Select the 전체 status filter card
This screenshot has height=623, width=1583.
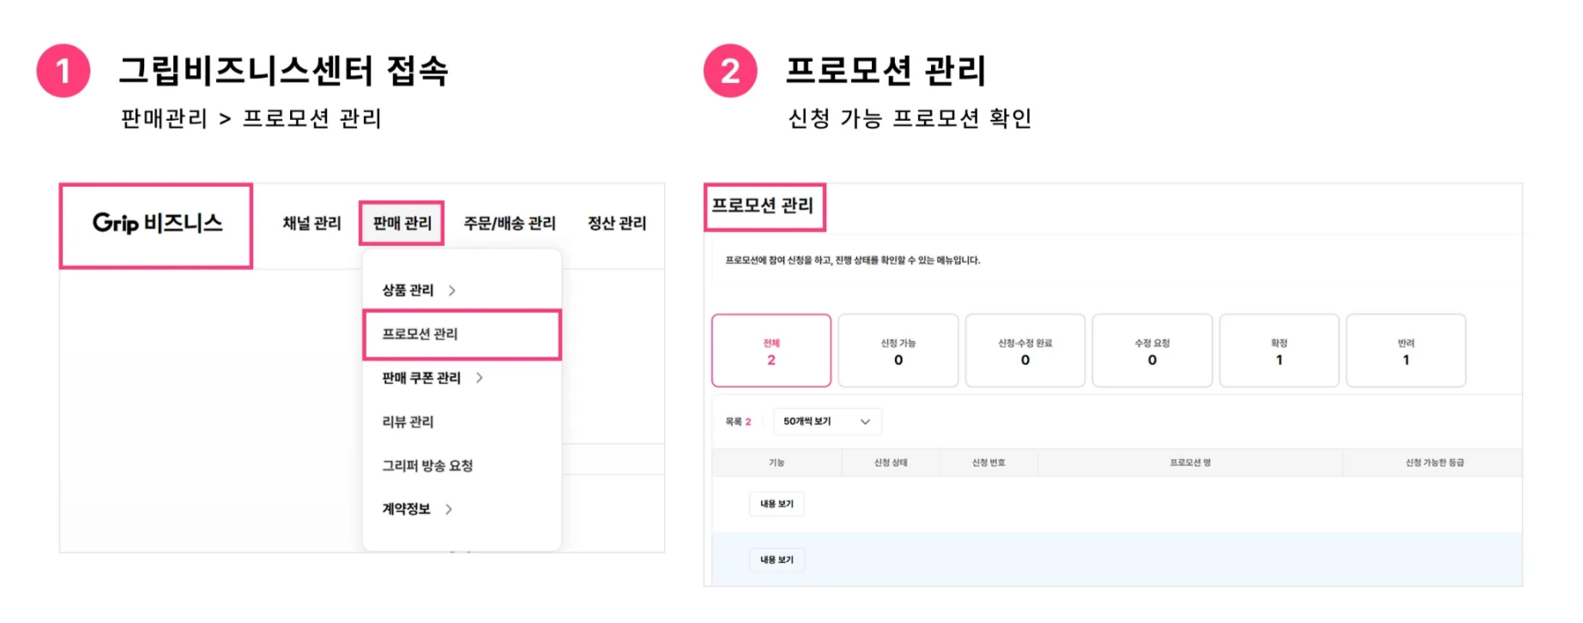pos(770,351)
